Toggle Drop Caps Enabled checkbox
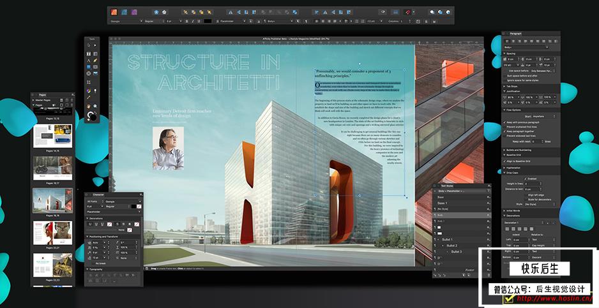The height and width of the screenshot is (308, 599). tap(526, 179)
